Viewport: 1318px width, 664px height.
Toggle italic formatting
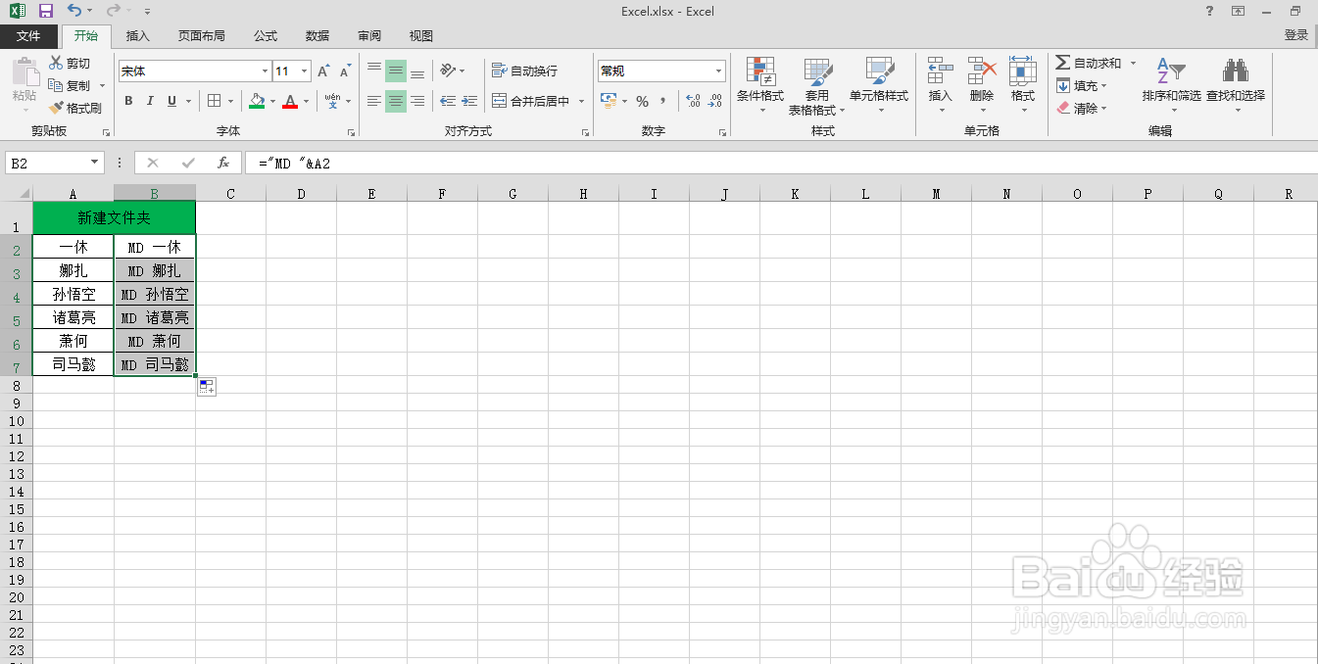[150, 101]
